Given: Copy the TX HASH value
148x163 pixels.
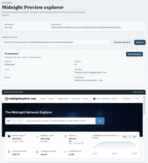Looking at the screenshot, I should 105,72.
